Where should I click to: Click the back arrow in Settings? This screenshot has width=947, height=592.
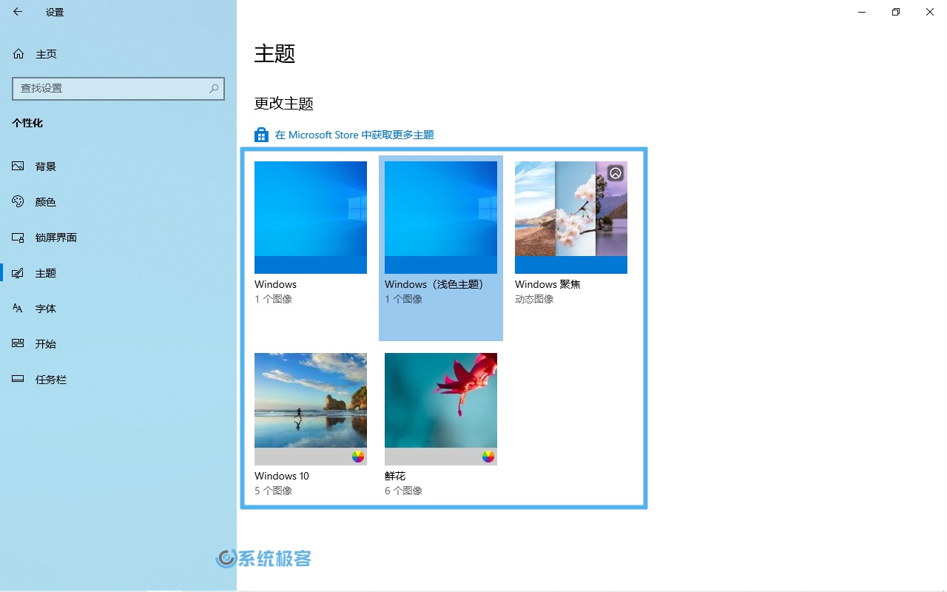point(18,12)
